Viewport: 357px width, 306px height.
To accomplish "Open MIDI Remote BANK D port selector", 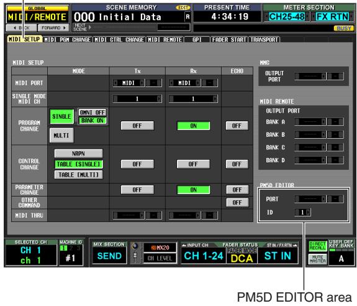I will [310, 160].
